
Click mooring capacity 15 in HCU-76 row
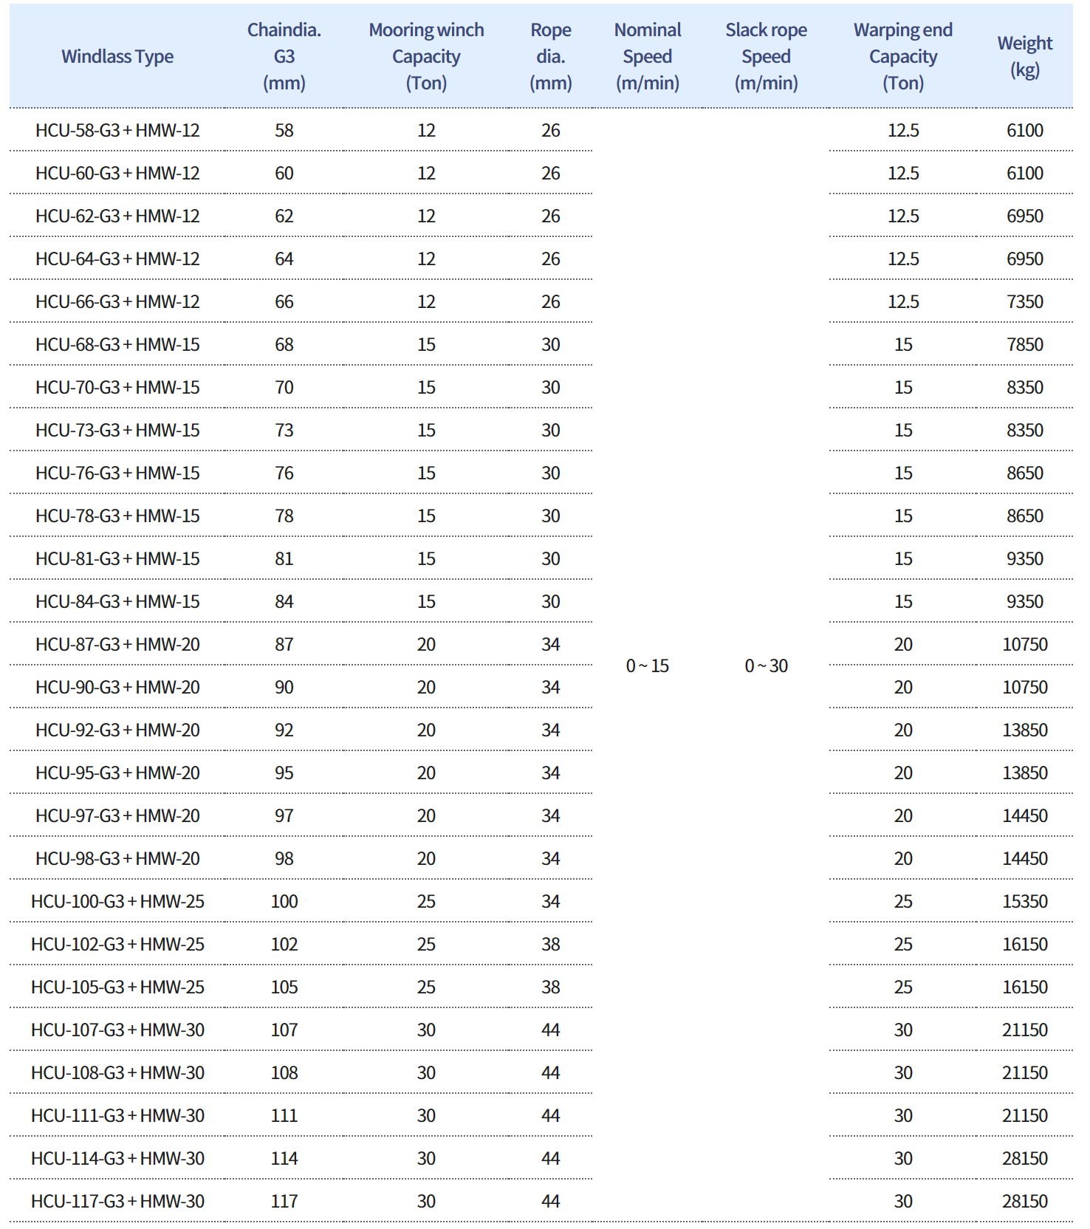(426, 473)
